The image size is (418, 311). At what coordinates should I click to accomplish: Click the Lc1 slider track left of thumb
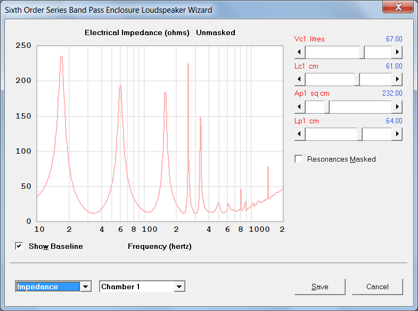330,79
